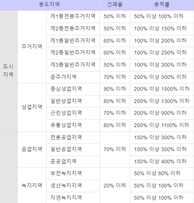Click '50% 이상 100% 이하' for 제1종전용주거지역

click(162, 17)
